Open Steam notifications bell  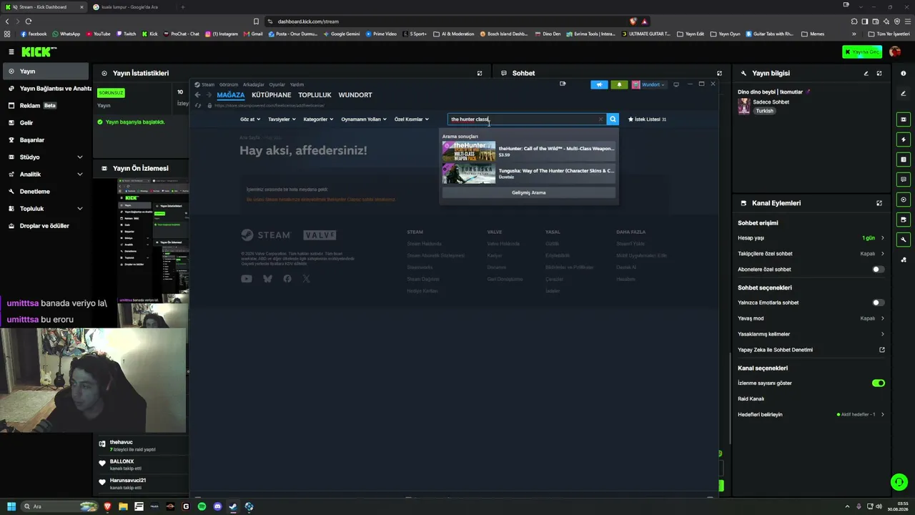(x=619, y=84)
